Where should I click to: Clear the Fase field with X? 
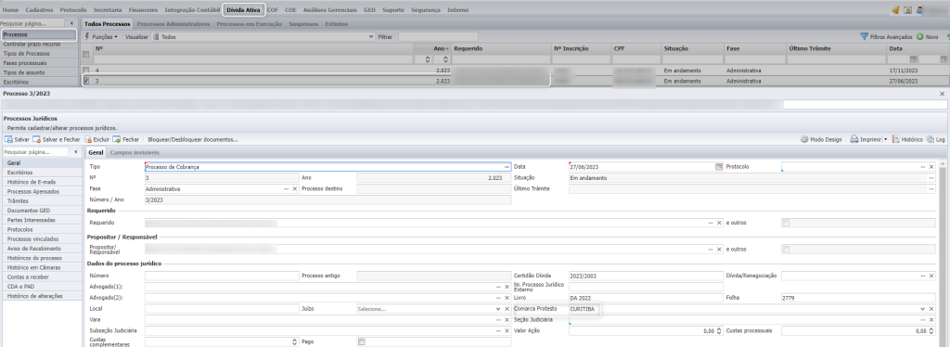click(x=294, y=189)
